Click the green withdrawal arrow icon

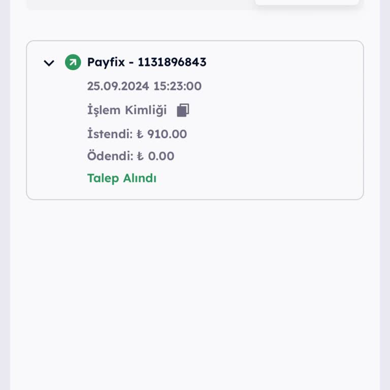click(x=73, y=62)
